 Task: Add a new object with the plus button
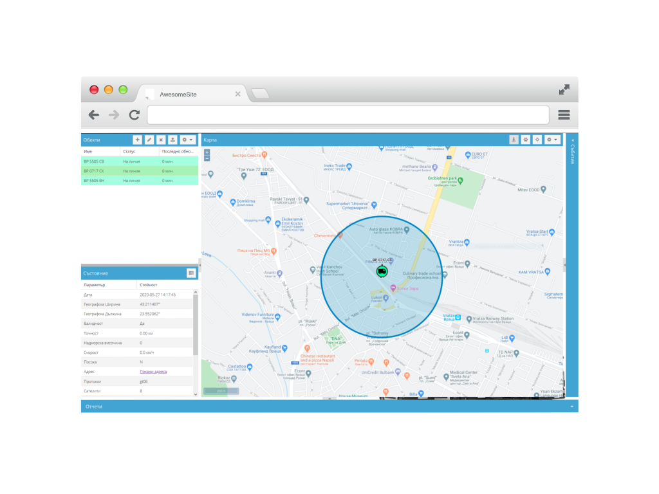pyautogui.click(x=138, y=140)
